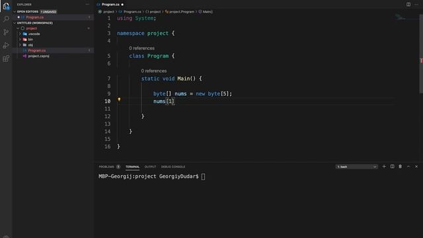
Task: Open the Source Control view
Action: 6,32
